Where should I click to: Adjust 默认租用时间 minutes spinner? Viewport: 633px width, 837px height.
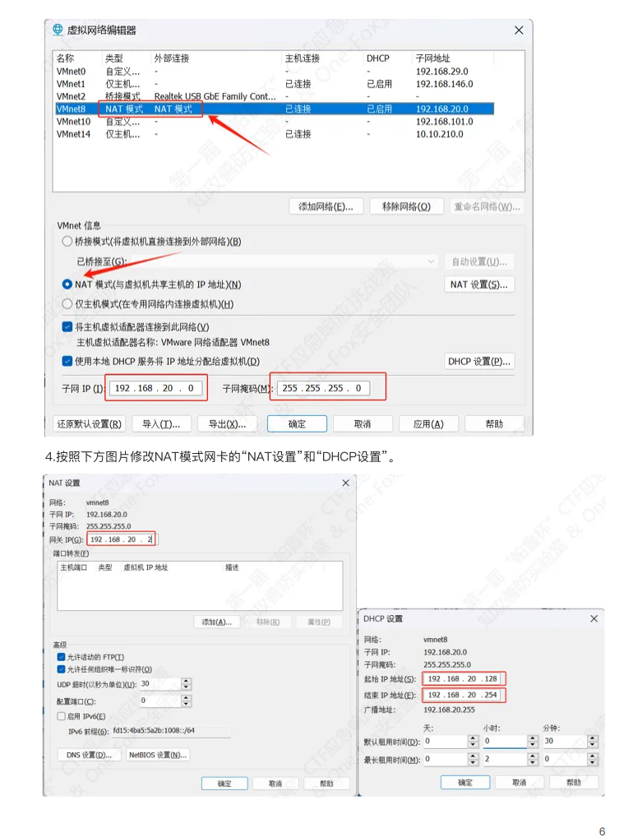pyautogui.click(x=592, y=741)
